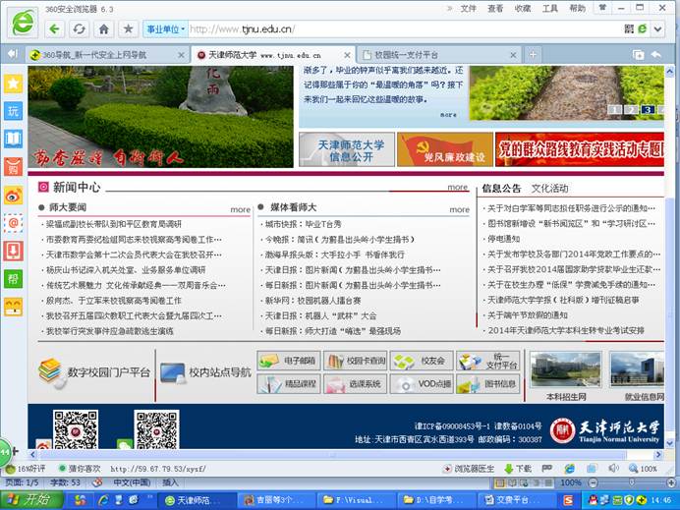Open news 梁福成副校长带队到和平区教育局调研

pyautogui.click(x=114, y=224)
